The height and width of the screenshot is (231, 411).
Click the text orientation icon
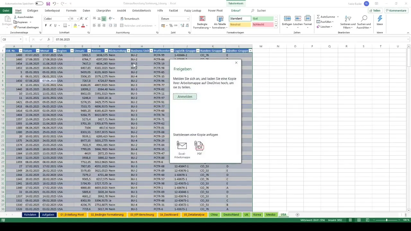(111, 19)
